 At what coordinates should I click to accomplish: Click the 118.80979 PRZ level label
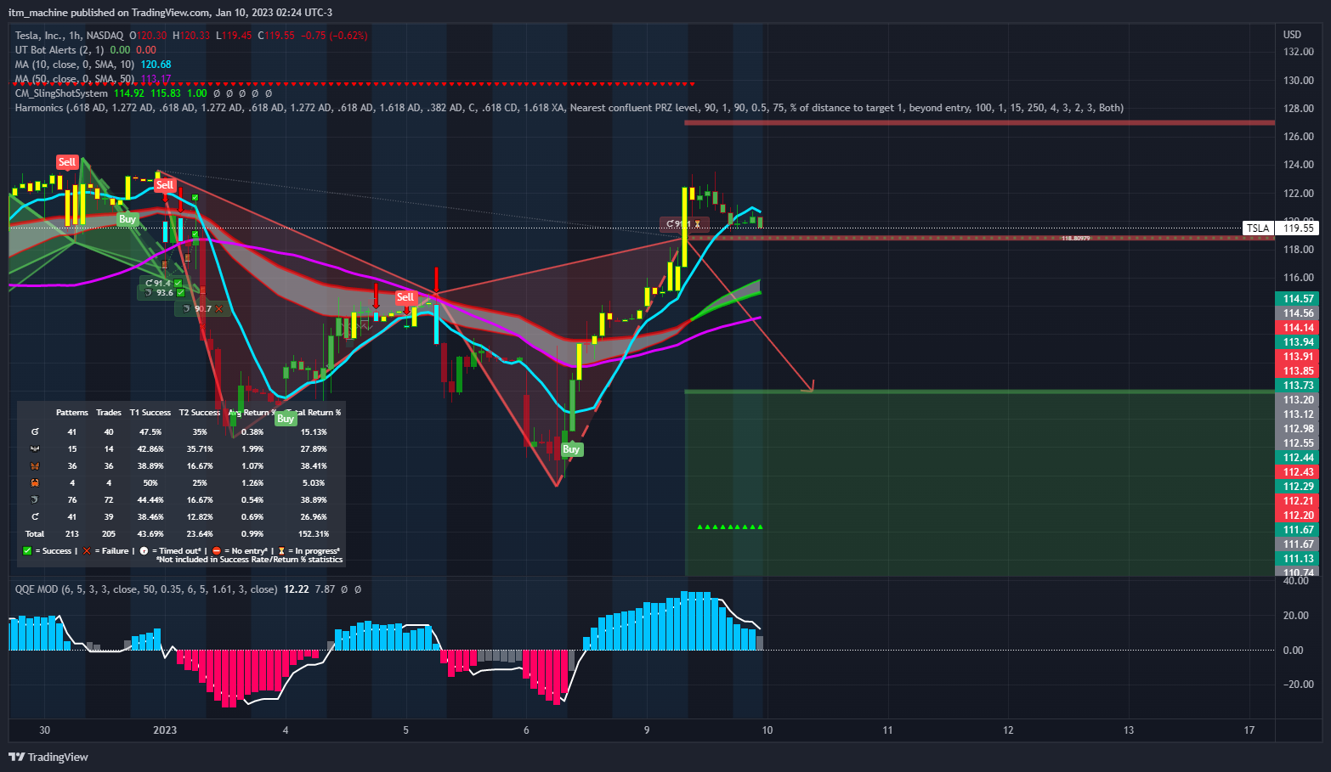[x=1076, y=239]
